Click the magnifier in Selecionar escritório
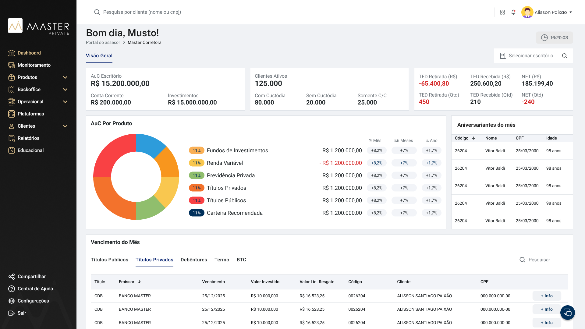 click(565, 56)
